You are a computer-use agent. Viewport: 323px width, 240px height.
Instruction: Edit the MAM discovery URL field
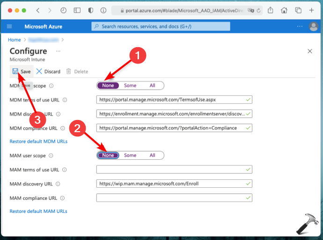pyautogui.click(x=174, y=184)
